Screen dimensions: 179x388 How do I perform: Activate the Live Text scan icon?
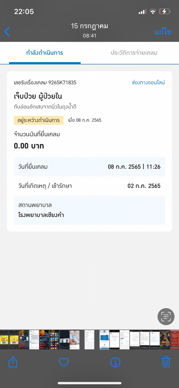[x=166, y=317]
